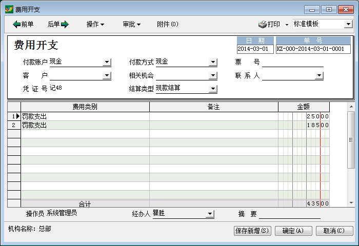
Task: Go to next document with 后单 arrow
Action: pos(58,24)
